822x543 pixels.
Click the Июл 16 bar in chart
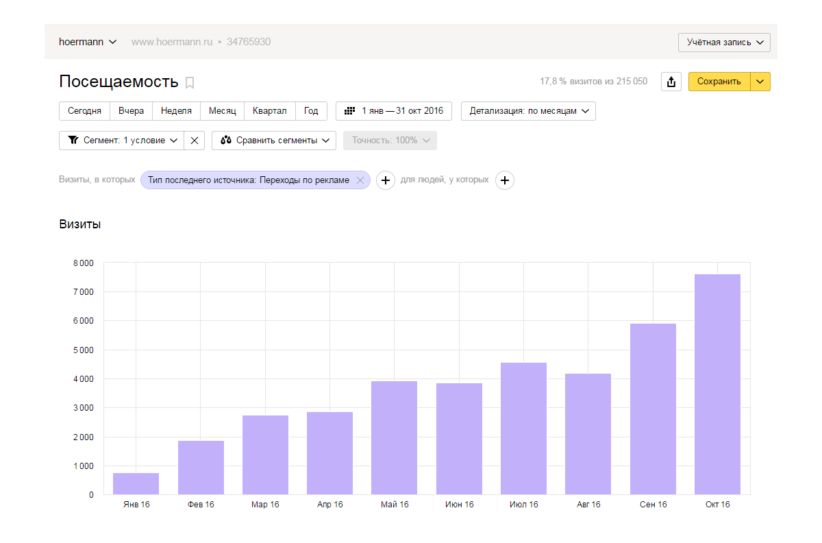coord(523,429)
